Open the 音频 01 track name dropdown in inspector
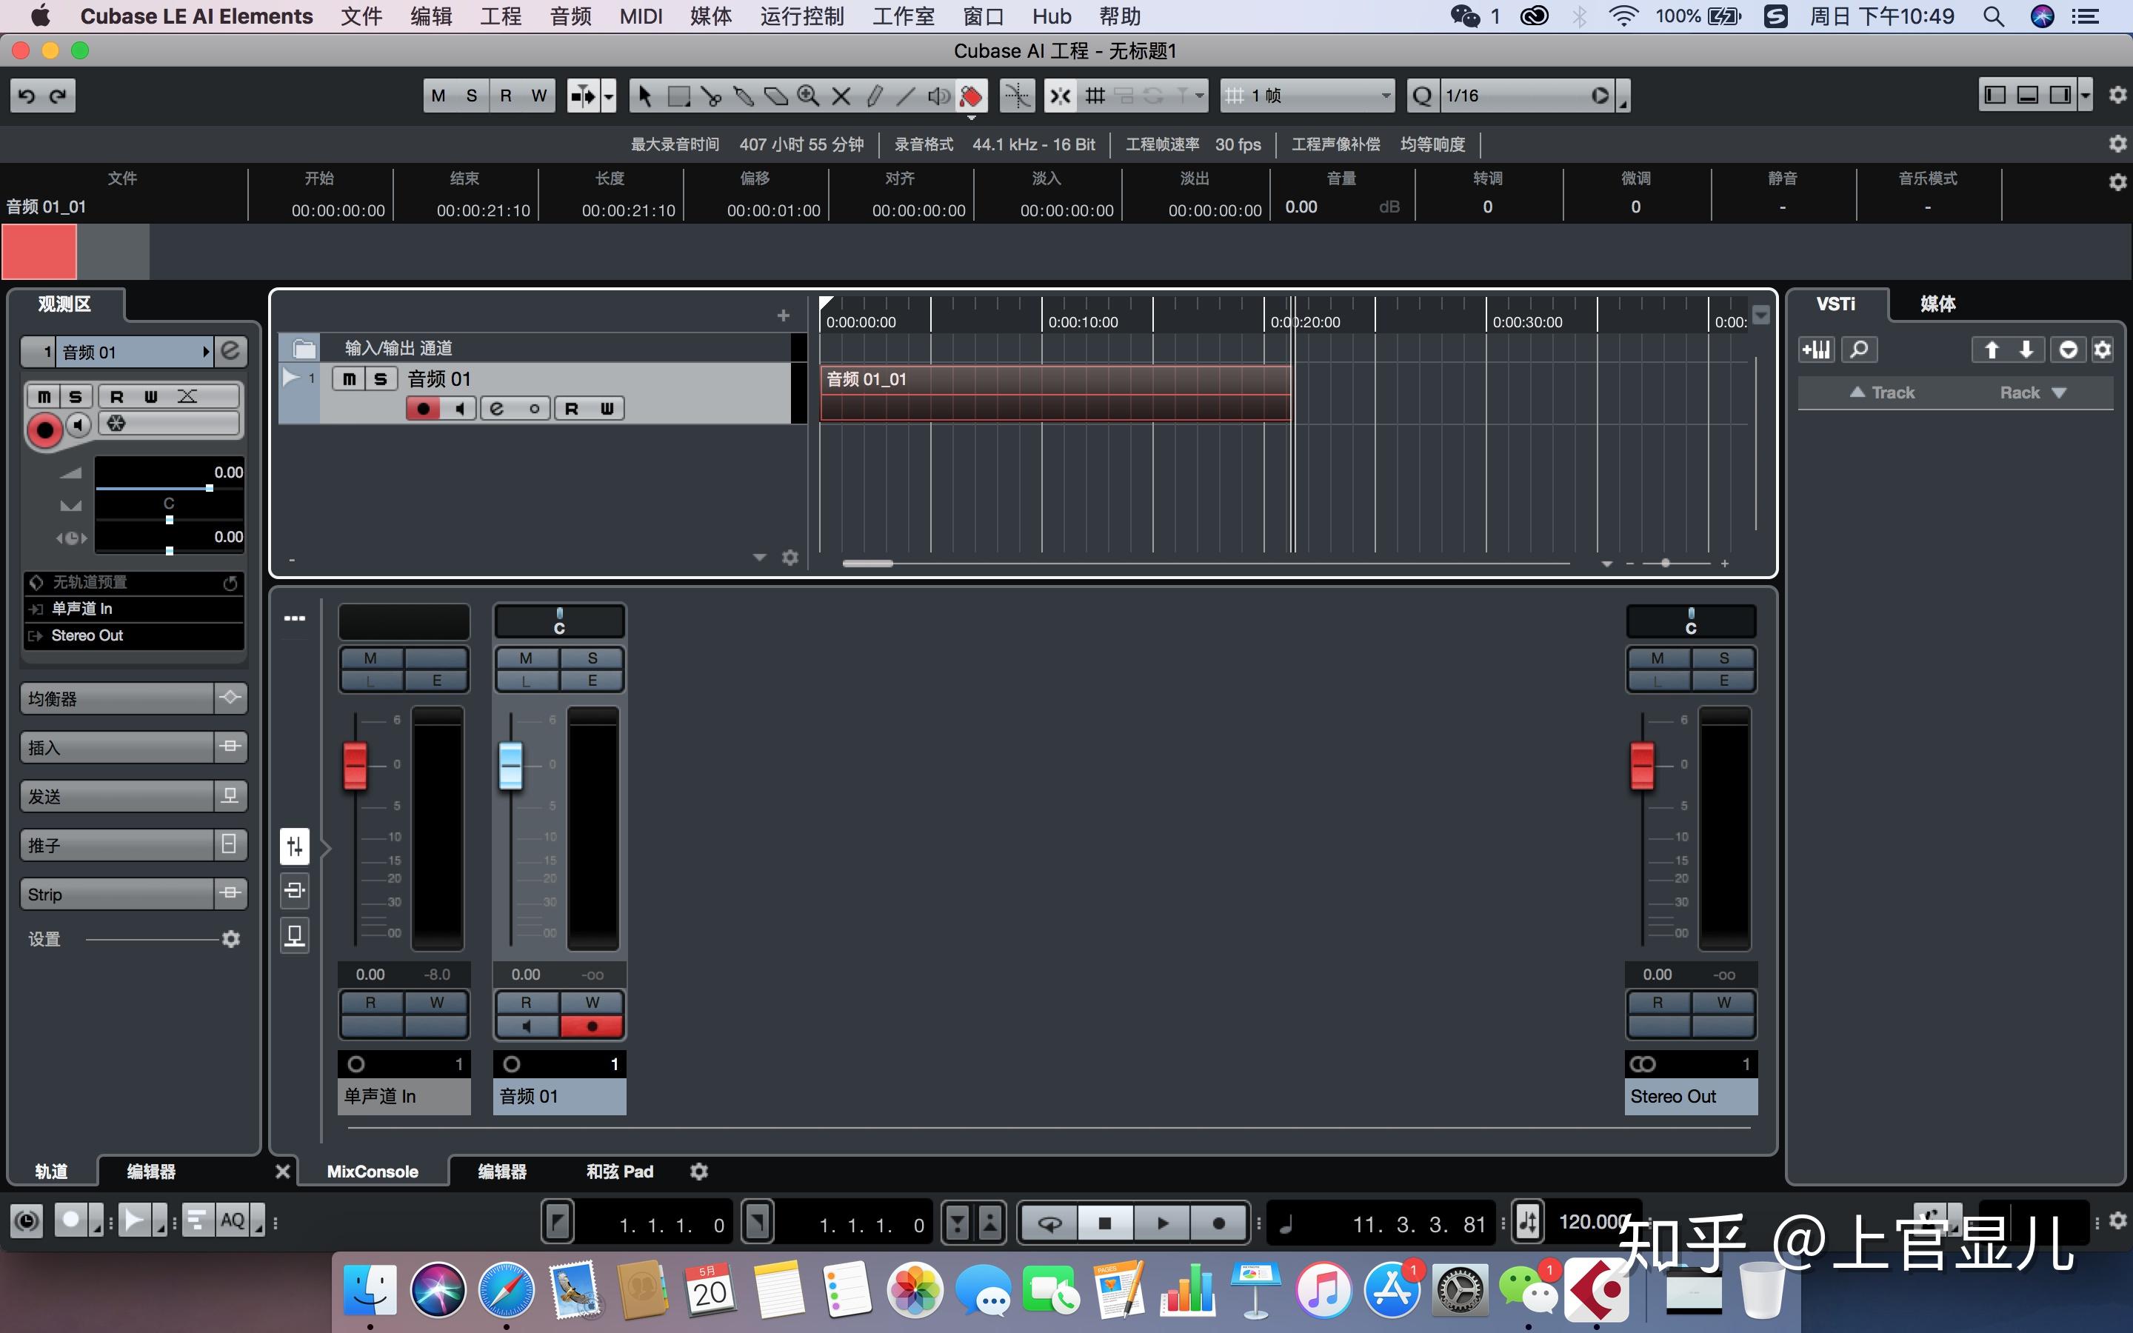This screenshot has width=2133, height=1333. click(x=205, y=351)
